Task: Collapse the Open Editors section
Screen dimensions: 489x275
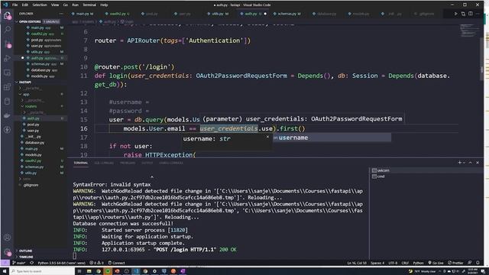Action: point(40,21)
